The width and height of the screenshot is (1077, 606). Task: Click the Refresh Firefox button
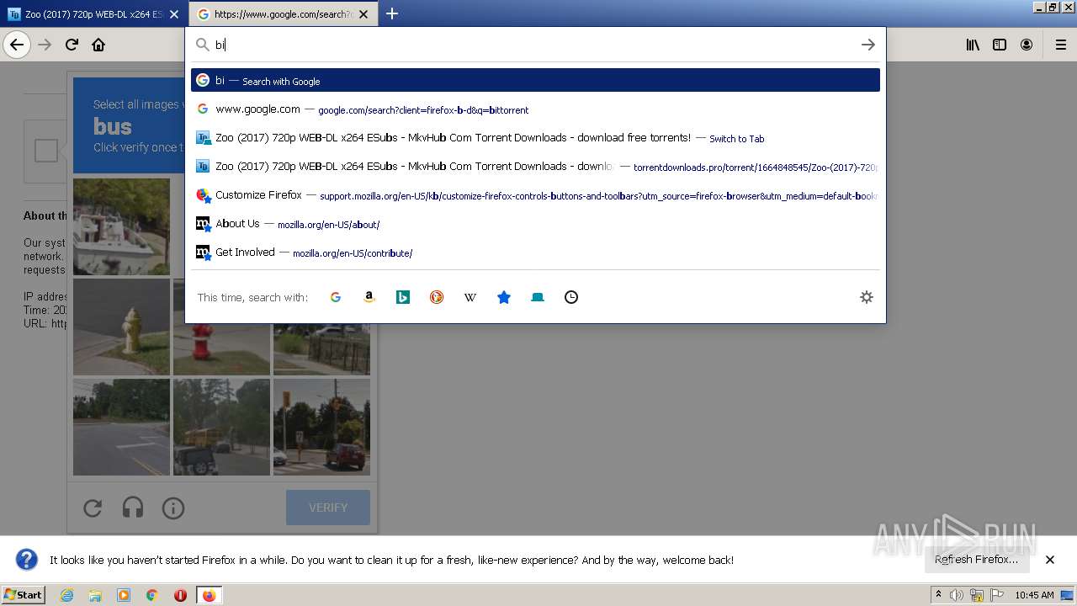(x=976, y=560)
